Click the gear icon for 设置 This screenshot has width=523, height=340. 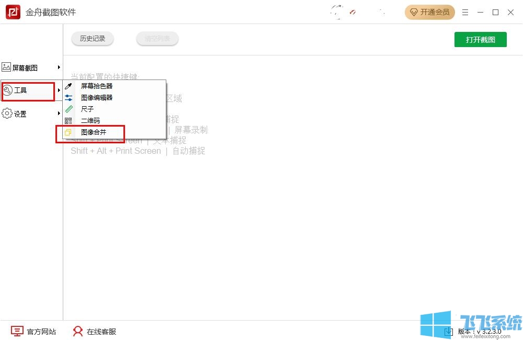7,114
